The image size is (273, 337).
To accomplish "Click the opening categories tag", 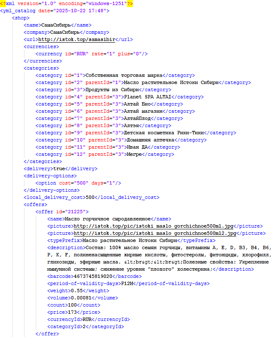I will [x=41, y=68].
